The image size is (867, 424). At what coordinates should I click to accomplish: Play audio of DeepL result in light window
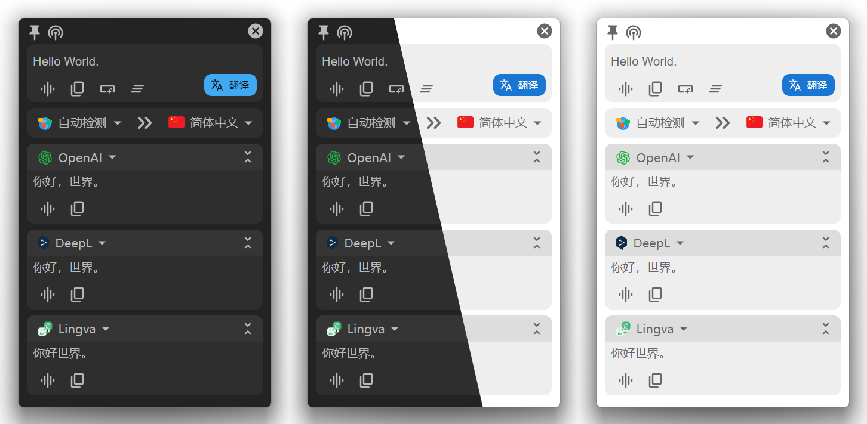coord(626,294)
